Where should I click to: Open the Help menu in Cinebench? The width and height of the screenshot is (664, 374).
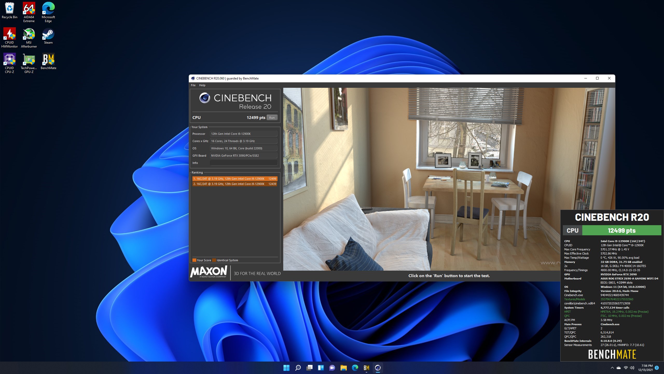pyautogui.click(x=202, y=85)
